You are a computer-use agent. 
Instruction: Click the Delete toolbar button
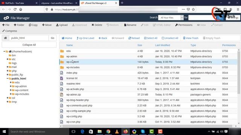tap(97, 25)
